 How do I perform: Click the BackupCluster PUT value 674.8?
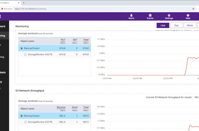62,48
